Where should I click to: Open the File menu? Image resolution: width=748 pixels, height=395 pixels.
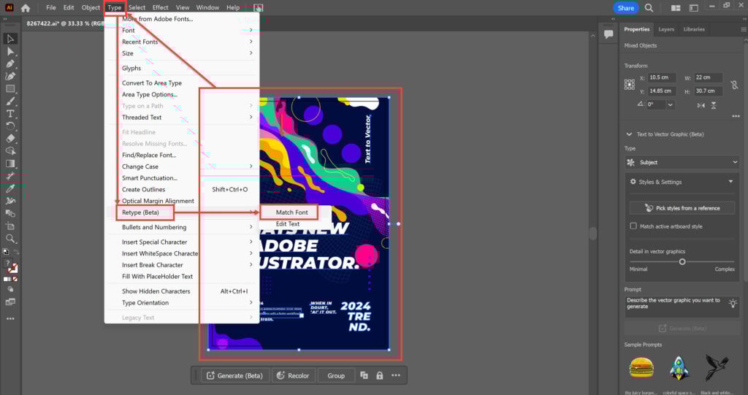coord(50,7)
